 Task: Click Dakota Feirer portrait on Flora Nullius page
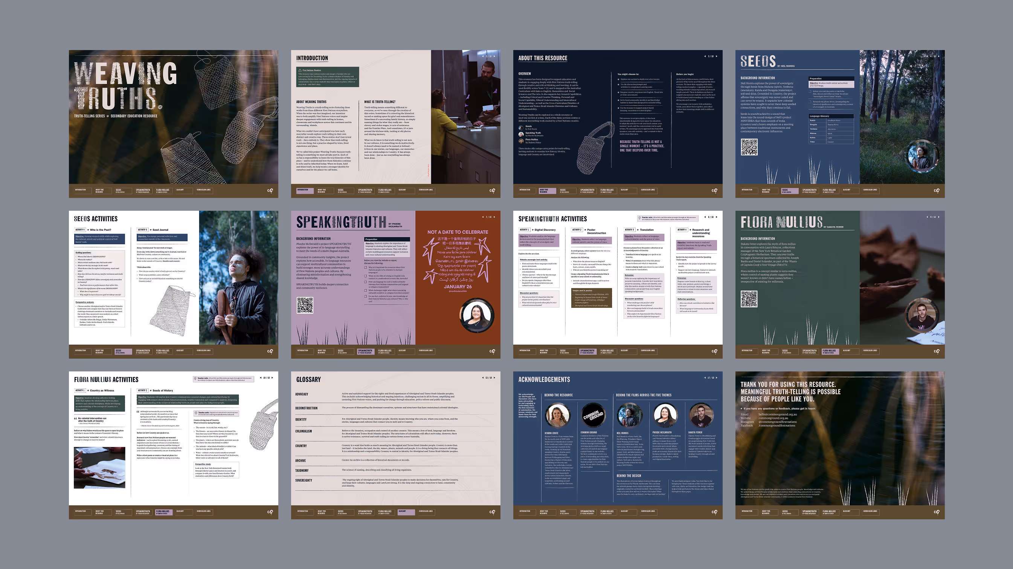(x=922, y=314)
